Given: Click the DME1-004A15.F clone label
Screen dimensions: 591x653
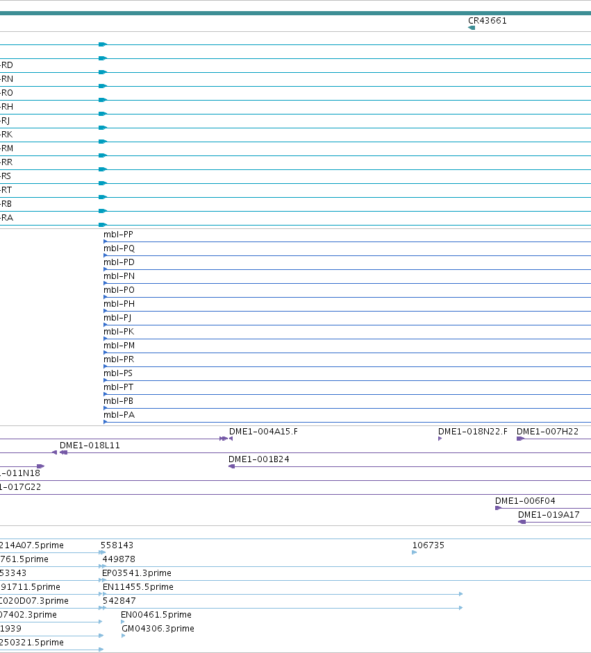Looking at the screenshot, I should (263, 432).
